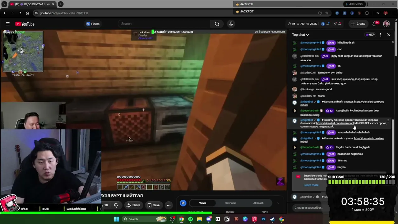Open the browser extensions puzzle icon
The width and height of the screenshot is (398, 224).
367,13
